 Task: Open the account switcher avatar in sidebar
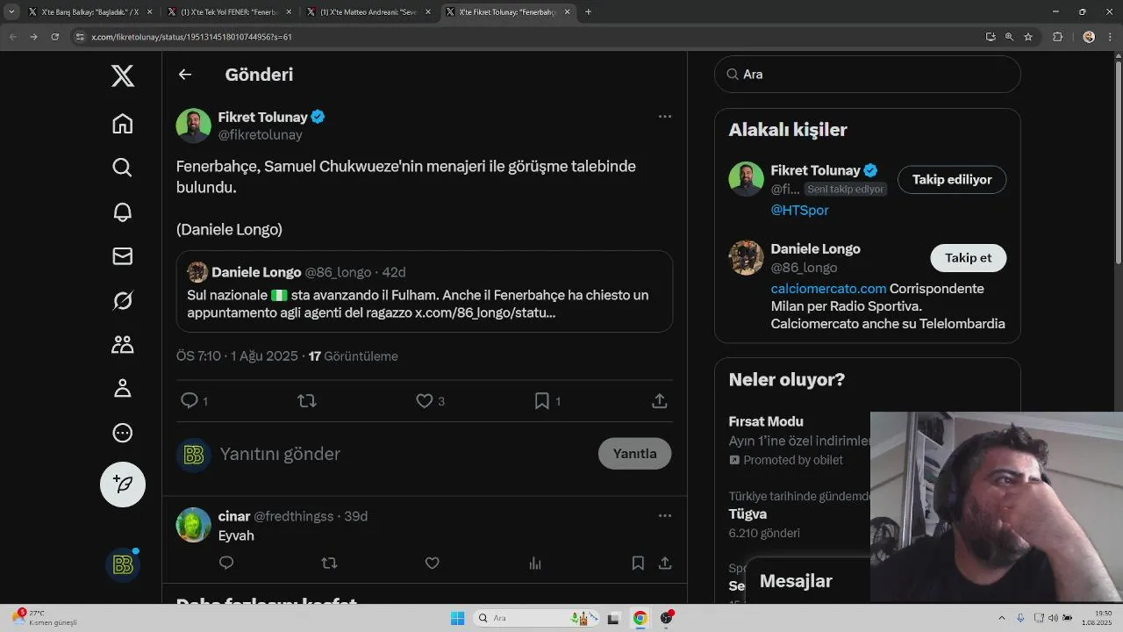[x=123, y=564]
